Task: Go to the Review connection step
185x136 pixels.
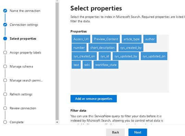Action: 23,108
